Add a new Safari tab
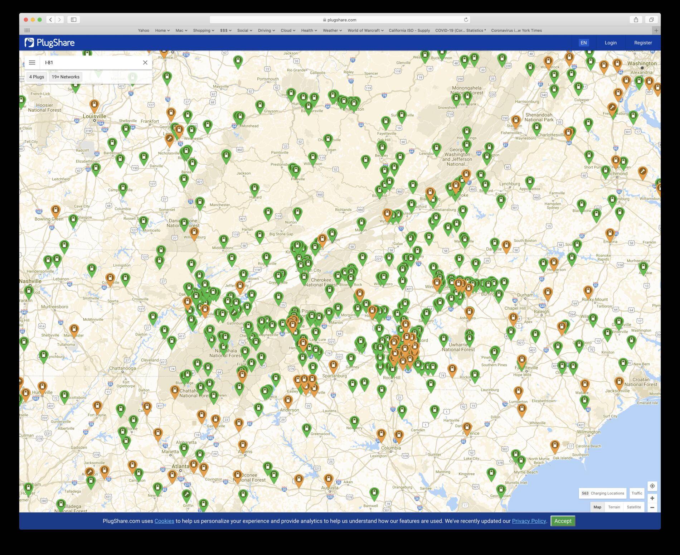This screenshot has height=555, width=680. 656,30
